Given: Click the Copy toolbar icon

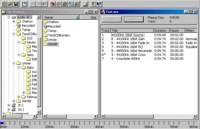Looking at the screenshot, I should tap(38, 4).
